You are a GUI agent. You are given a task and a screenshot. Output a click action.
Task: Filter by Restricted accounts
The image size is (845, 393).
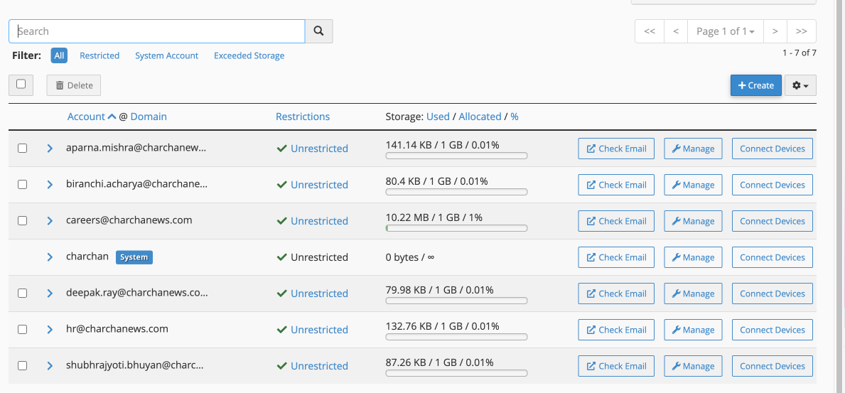pos(99,55)
